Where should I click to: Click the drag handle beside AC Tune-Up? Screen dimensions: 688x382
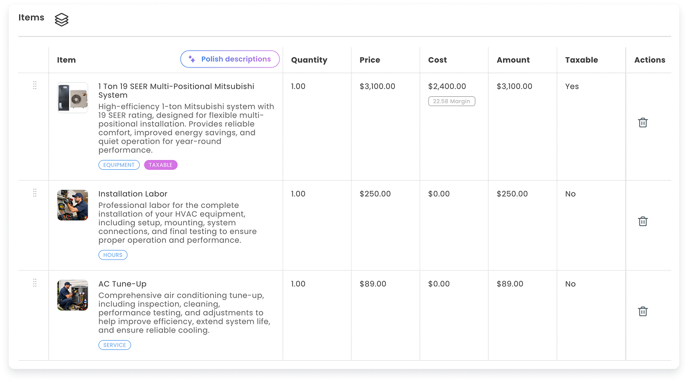pyautogui.click(x=35, y=283)
